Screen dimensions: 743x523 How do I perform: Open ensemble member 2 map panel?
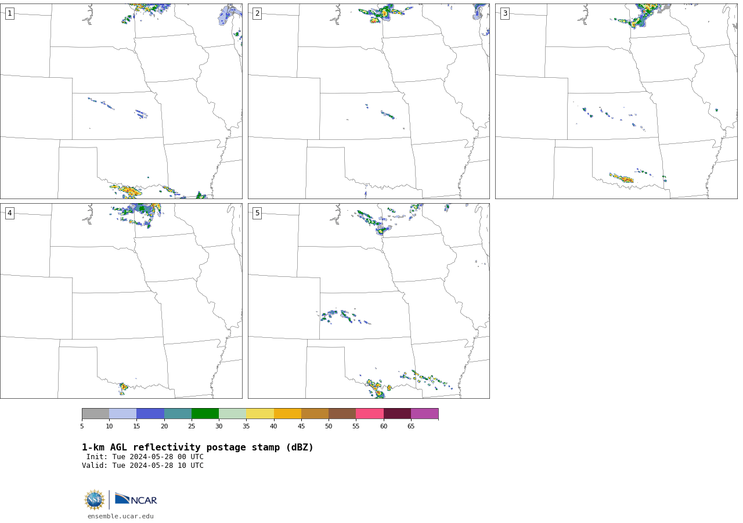(x=369, y=102)
